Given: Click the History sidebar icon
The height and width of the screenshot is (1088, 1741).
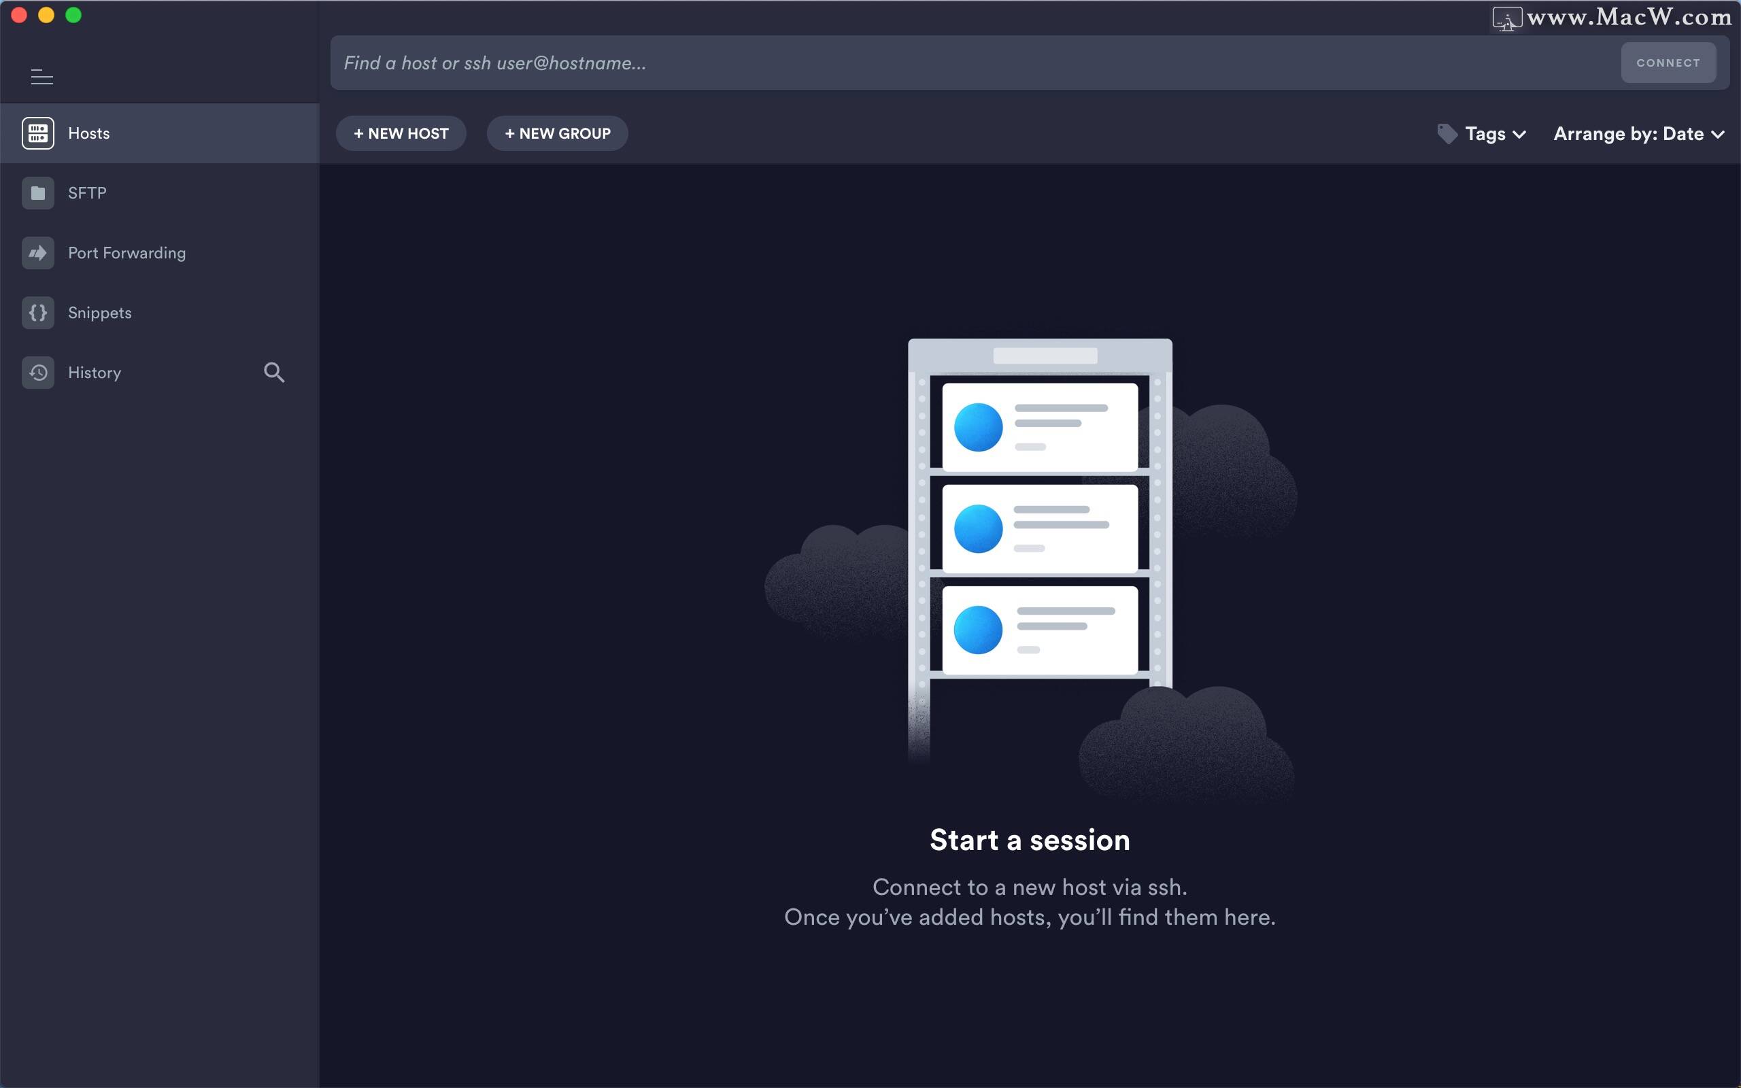Looking at the screenshot, I should [37, 371].
